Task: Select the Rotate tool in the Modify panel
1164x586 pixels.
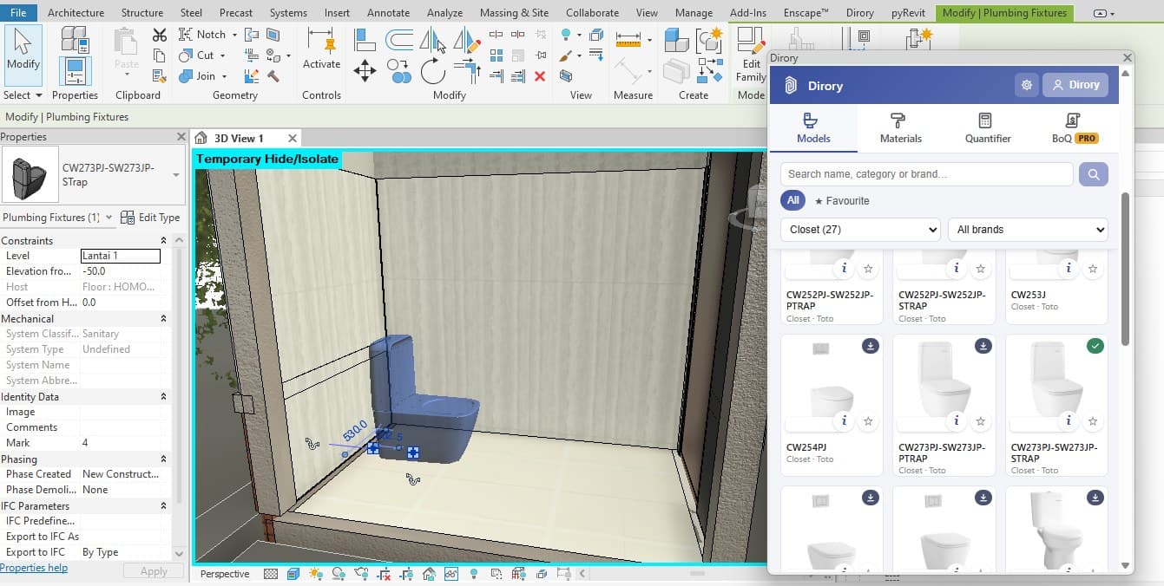Action: click(x=433, y=71)
